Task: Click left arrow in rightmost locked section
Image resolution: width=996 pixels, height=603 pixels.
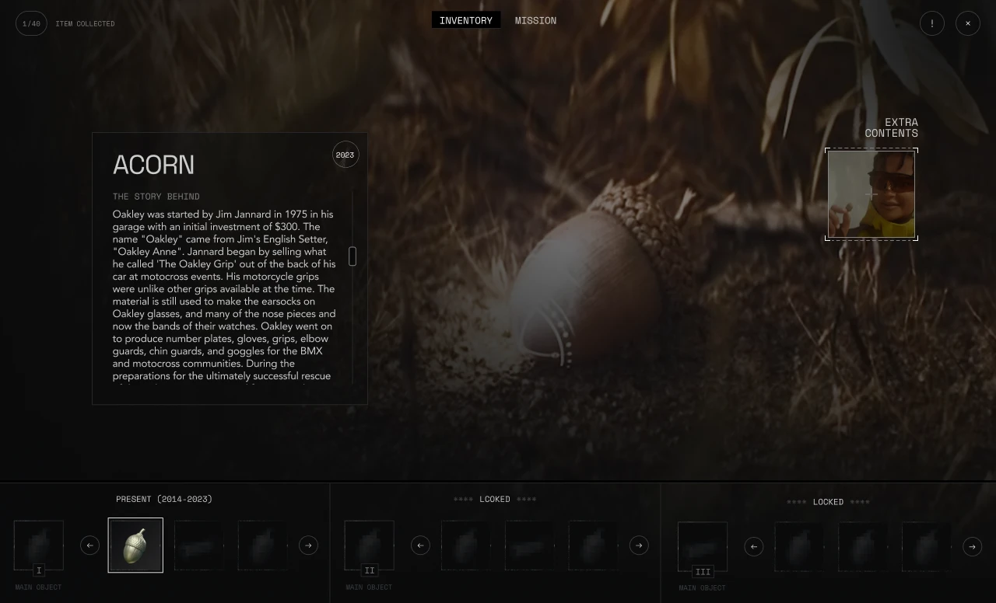Action: 753,547
